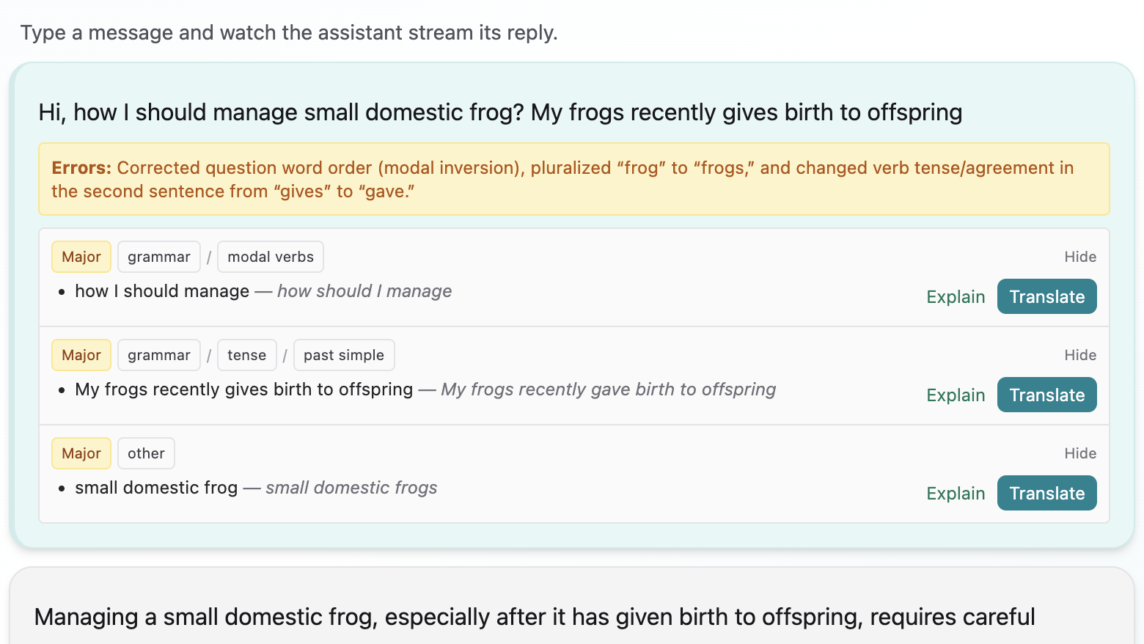This screenshot has width=1144, height=644.
Task: Click the 'past simple' category tag
Action: coord(343,355)
